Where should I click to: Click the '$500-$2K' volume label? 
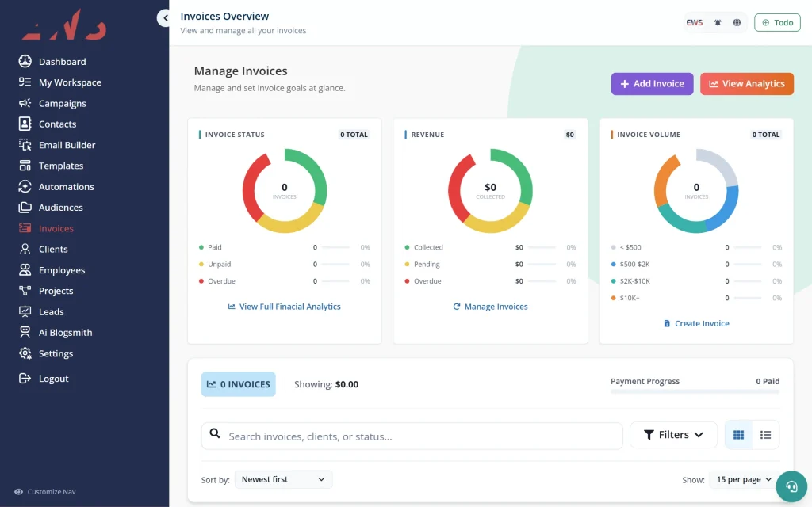(635, 265)
